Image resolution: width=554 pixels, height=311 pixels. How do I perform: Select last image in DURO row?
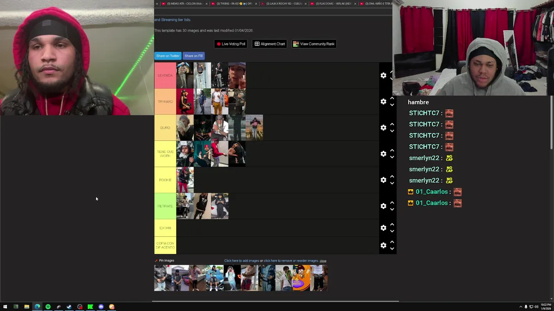[254, 128]
